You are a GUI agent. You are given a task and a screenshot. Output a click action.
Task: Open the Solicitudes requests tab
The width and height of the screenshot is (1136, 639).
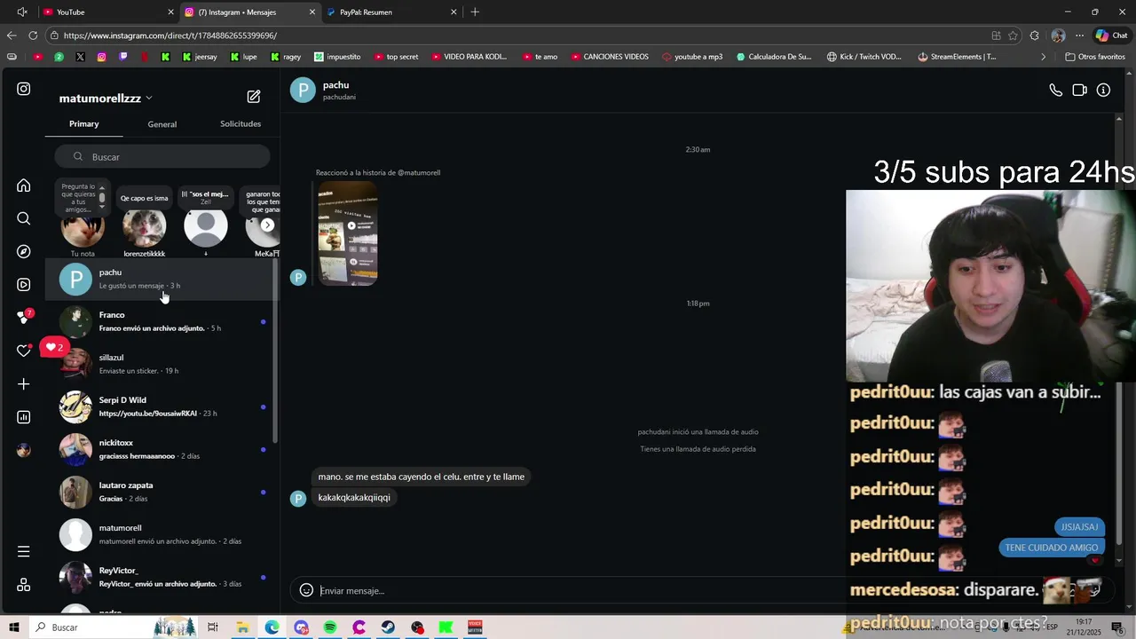tap(241, 123)
